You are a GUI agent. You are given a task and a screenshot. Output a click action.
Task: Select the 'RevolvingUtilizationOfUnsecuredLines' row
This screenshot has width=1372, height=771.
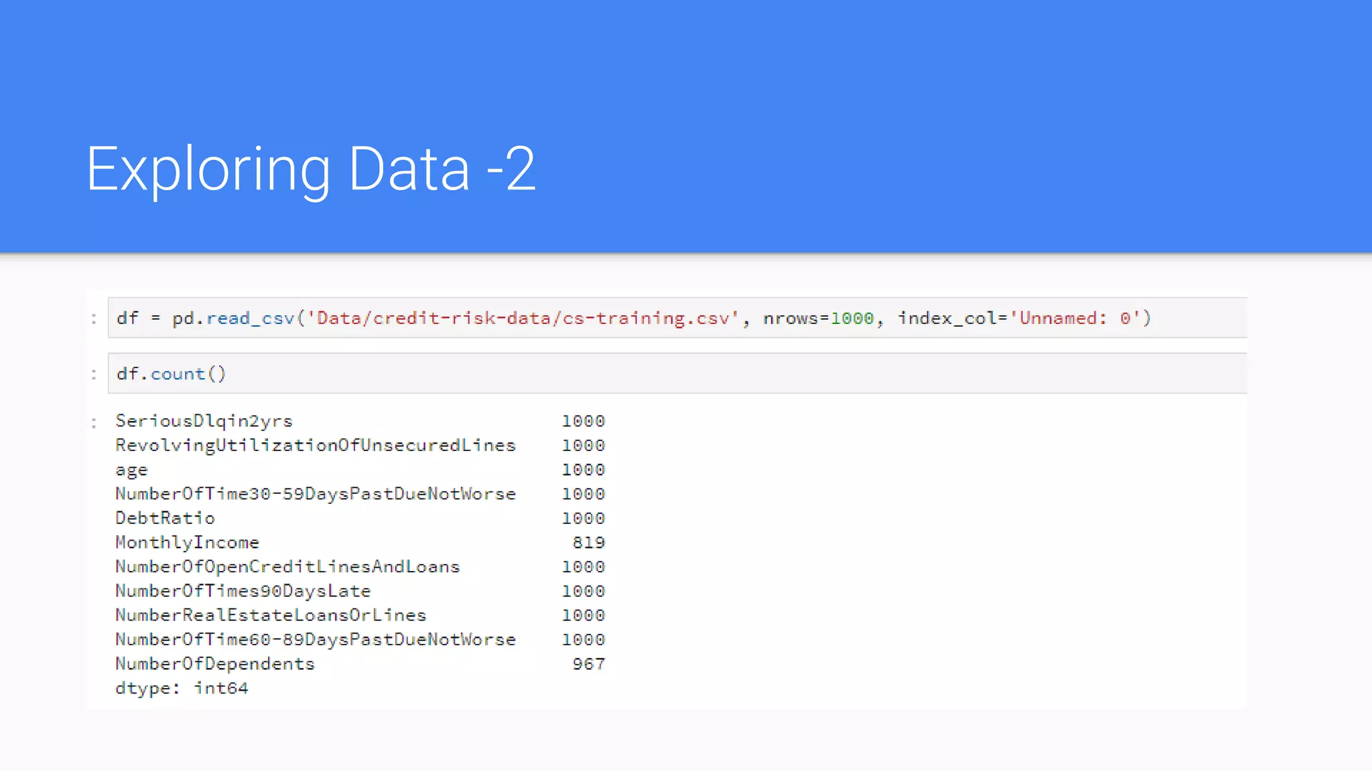360,445
